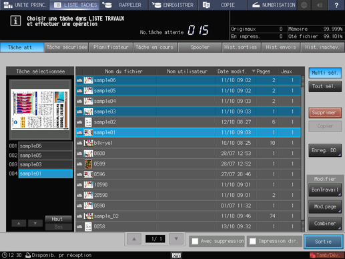Open the UNITE PRINC. main unit screen
Screen dimensions: 345x259
pos(25,5)
